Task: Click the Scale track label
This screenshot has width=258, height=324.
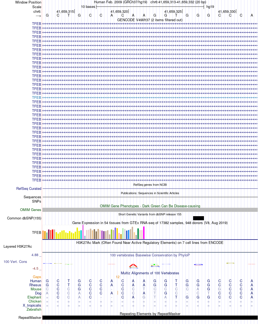Action: [37, 7]
